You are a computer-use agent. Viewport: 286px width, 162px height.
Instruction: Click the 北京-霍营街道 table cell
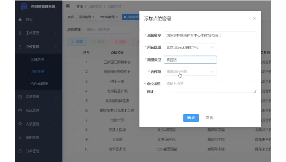pos(167,149)
